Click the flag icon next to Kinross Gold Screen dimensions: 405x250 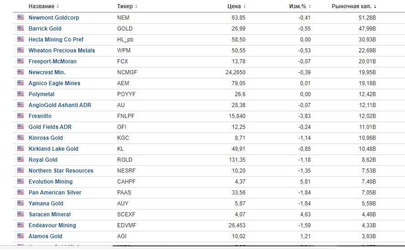click(x=21, y=138)
